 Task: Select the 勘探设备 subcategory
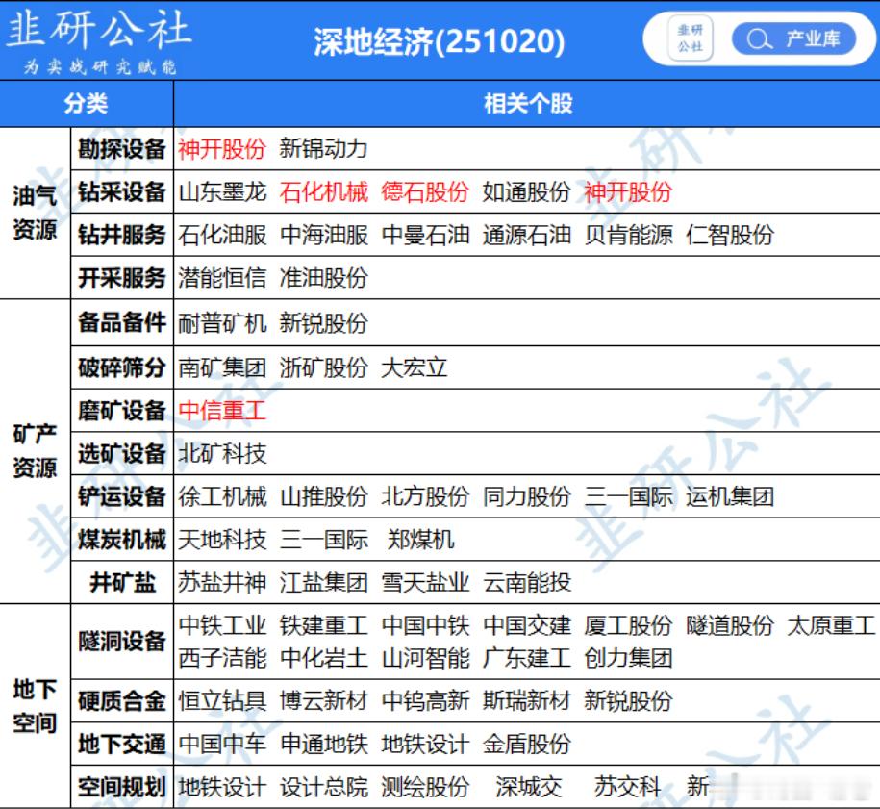click(122, 149)
